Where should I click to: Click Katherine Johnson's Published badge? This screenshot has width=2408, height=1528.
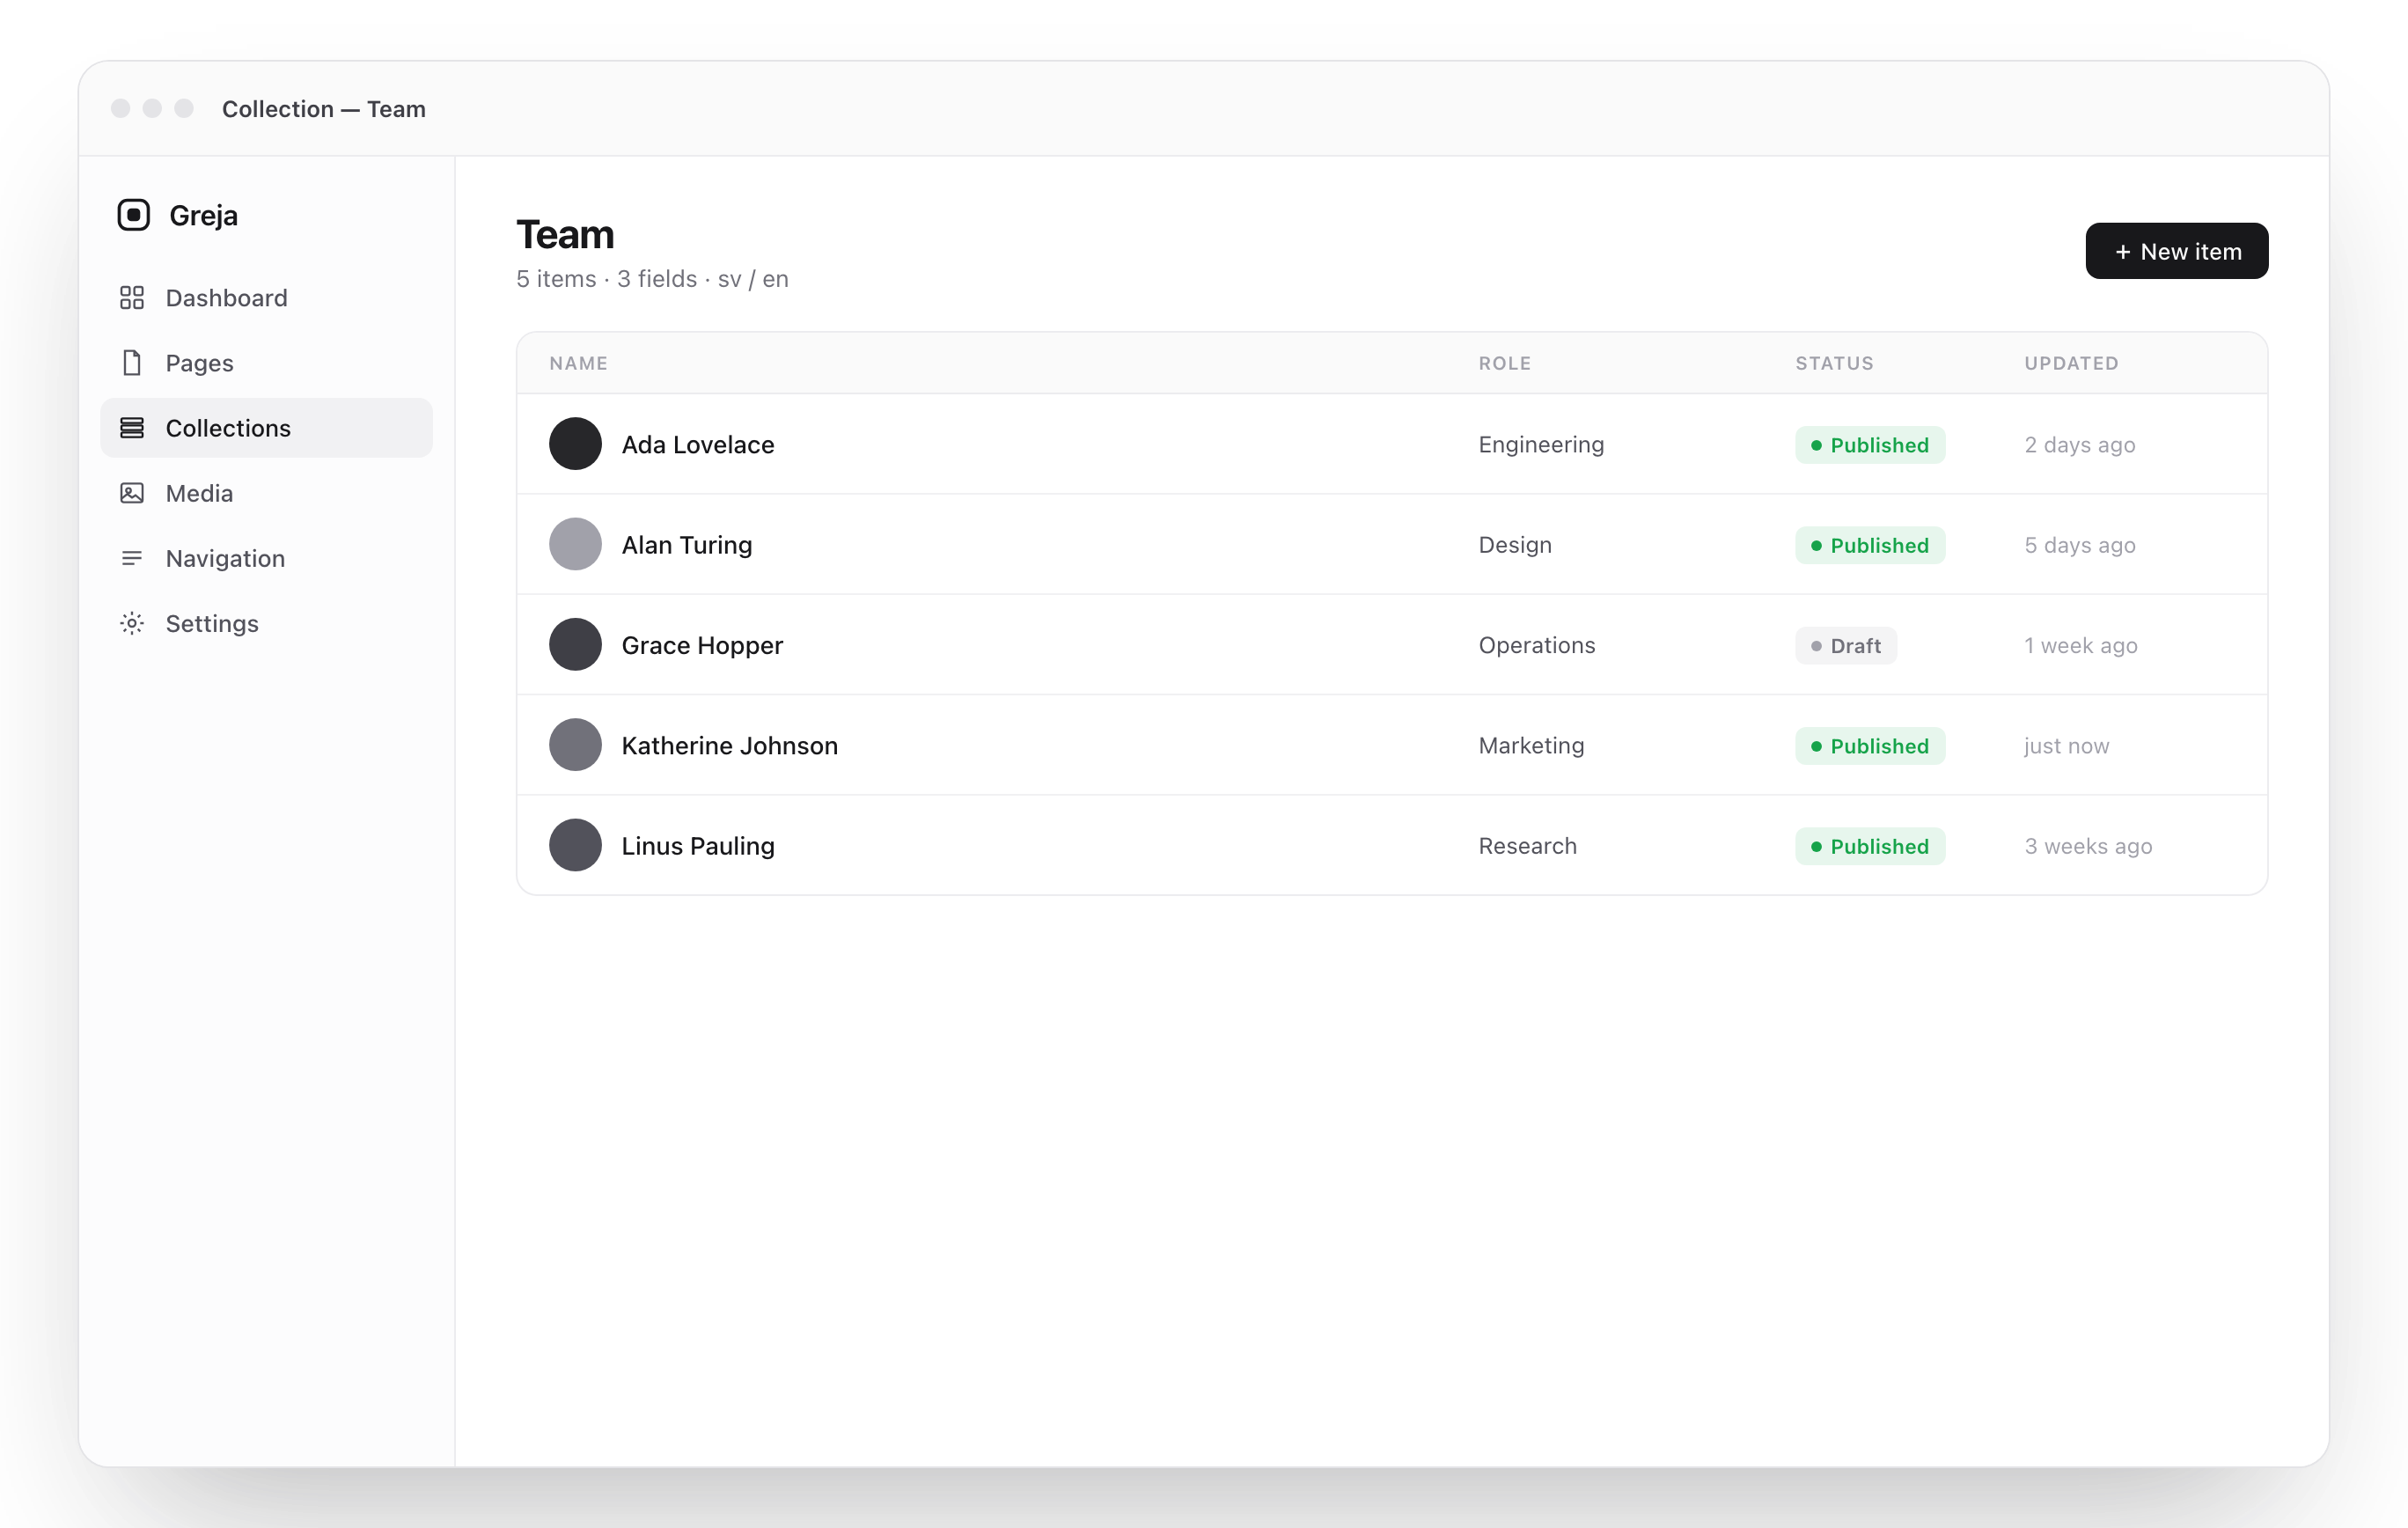coord(1869,746)
